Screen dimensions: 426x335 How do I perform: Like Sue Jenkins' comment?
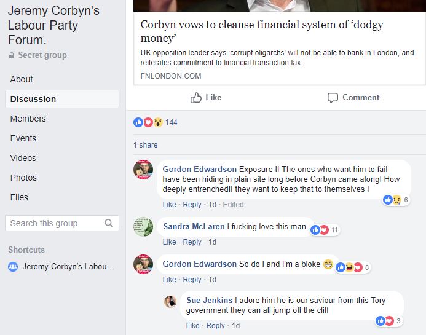point(192,326)
